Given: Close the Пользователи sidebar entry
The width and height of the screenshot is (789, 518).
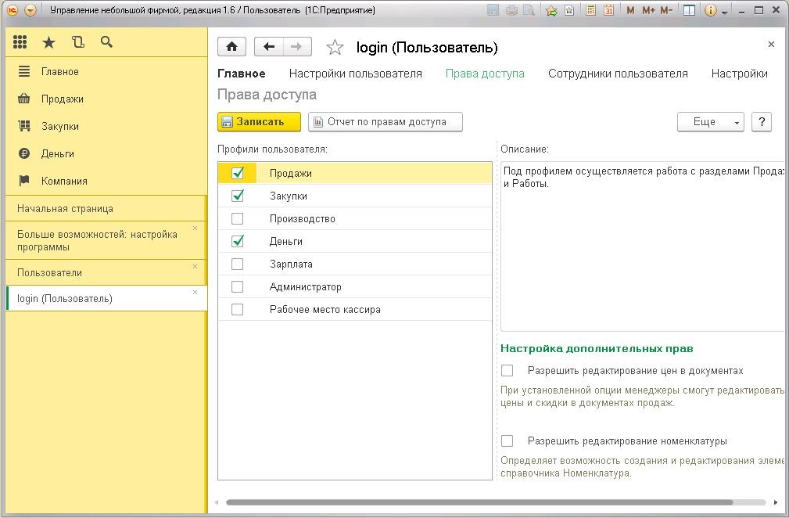Looking at the screenshot, I should 195,266.
